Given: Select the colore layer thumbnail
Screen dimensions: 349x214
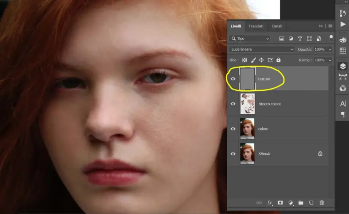Looking at the screenshot, I should pyautogui.click(x=247, y=129).
